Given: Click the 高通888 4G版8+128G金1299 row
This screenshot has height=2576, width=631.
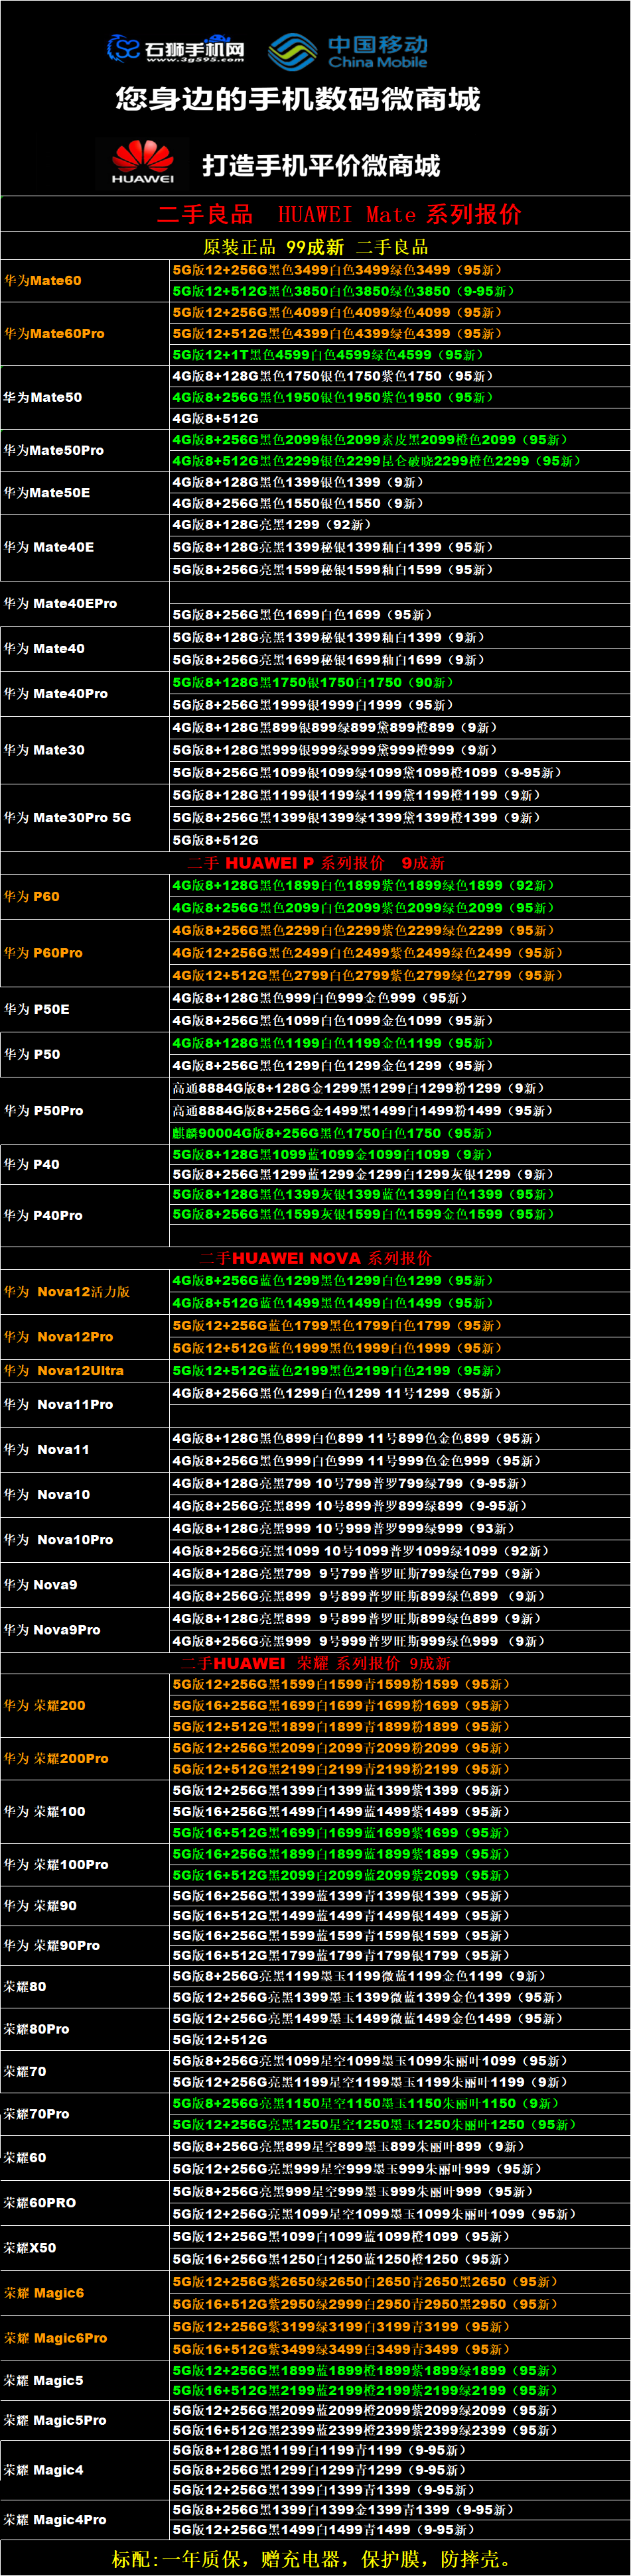Looking at the screenshot, I should (x=400, y=1088).
